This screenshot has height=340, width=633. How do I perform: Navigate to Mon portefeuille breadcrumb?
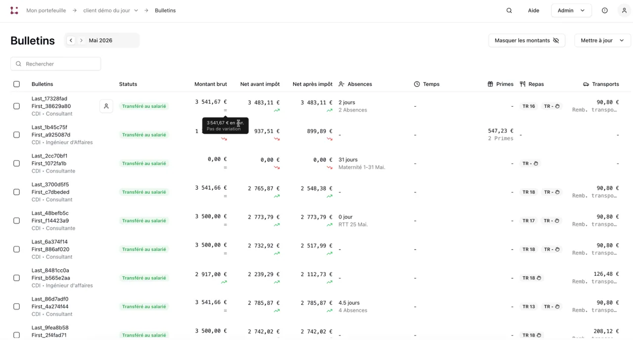coord(46,10)
